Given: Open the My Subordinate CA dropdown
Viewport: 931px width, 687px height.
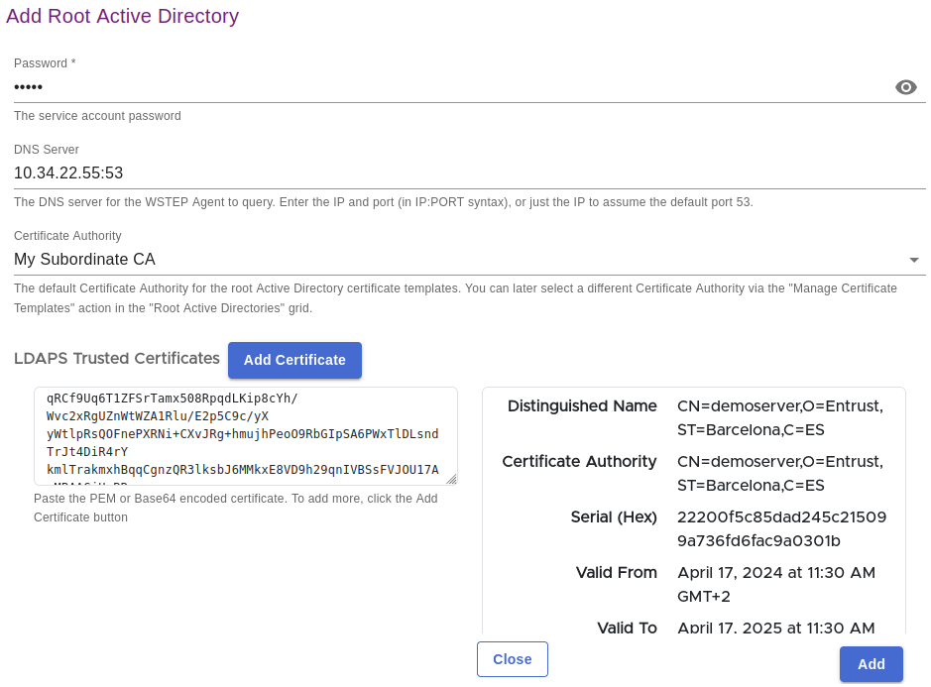Looking at the screenshot, I should (446, 260).
